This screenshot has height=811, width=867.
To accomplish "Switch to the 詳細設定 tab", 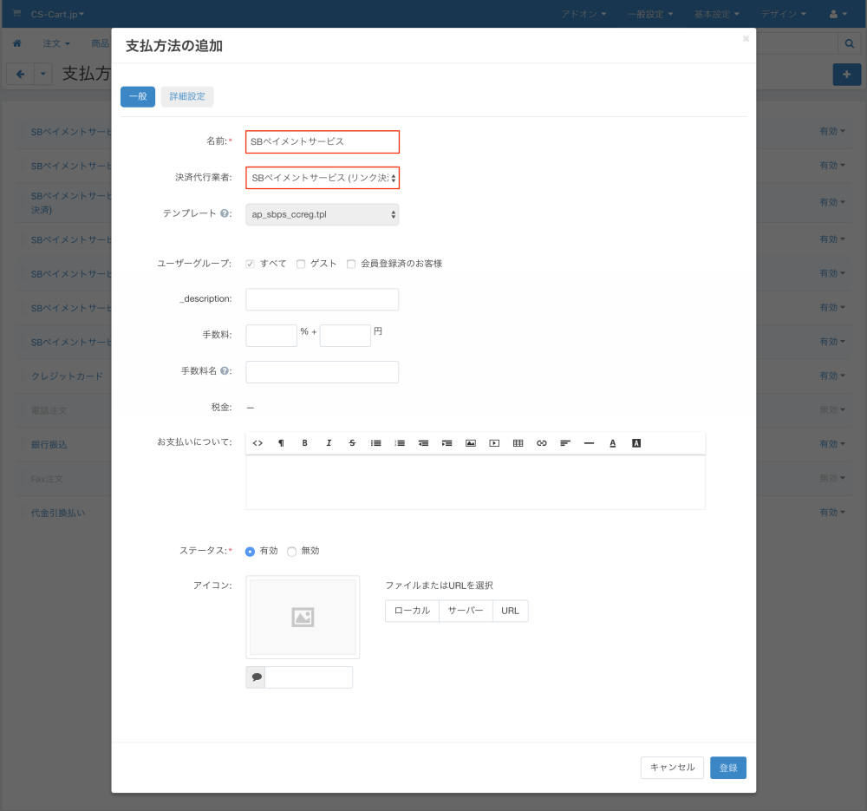I will tap(187, 97).
